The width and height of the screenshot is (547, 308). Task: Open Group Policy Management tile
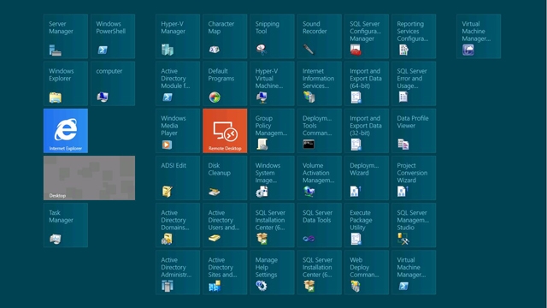click(x=272, y=131)
